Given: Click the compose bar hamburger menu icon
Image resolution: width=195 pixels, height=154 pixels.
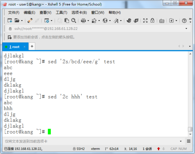Looking at the screenshot, I should point(189,141).
